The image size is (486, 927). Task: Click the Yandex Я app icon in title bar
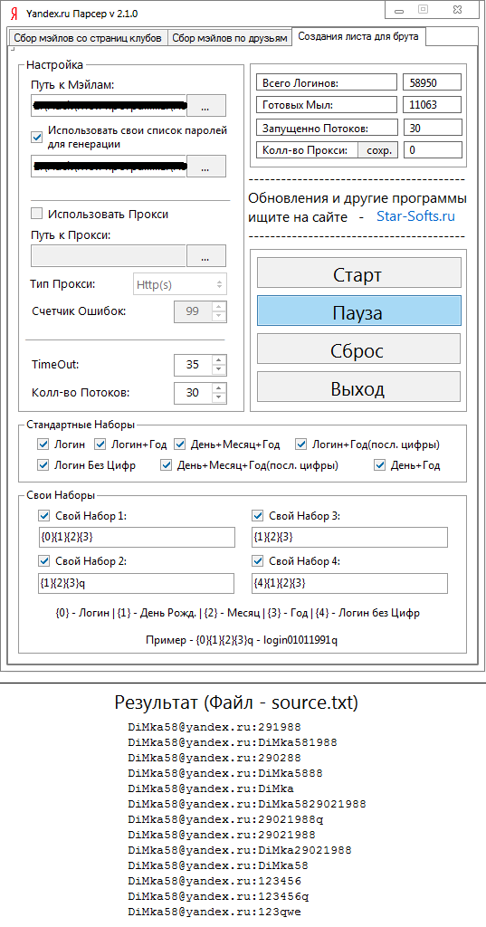point(14,13)
